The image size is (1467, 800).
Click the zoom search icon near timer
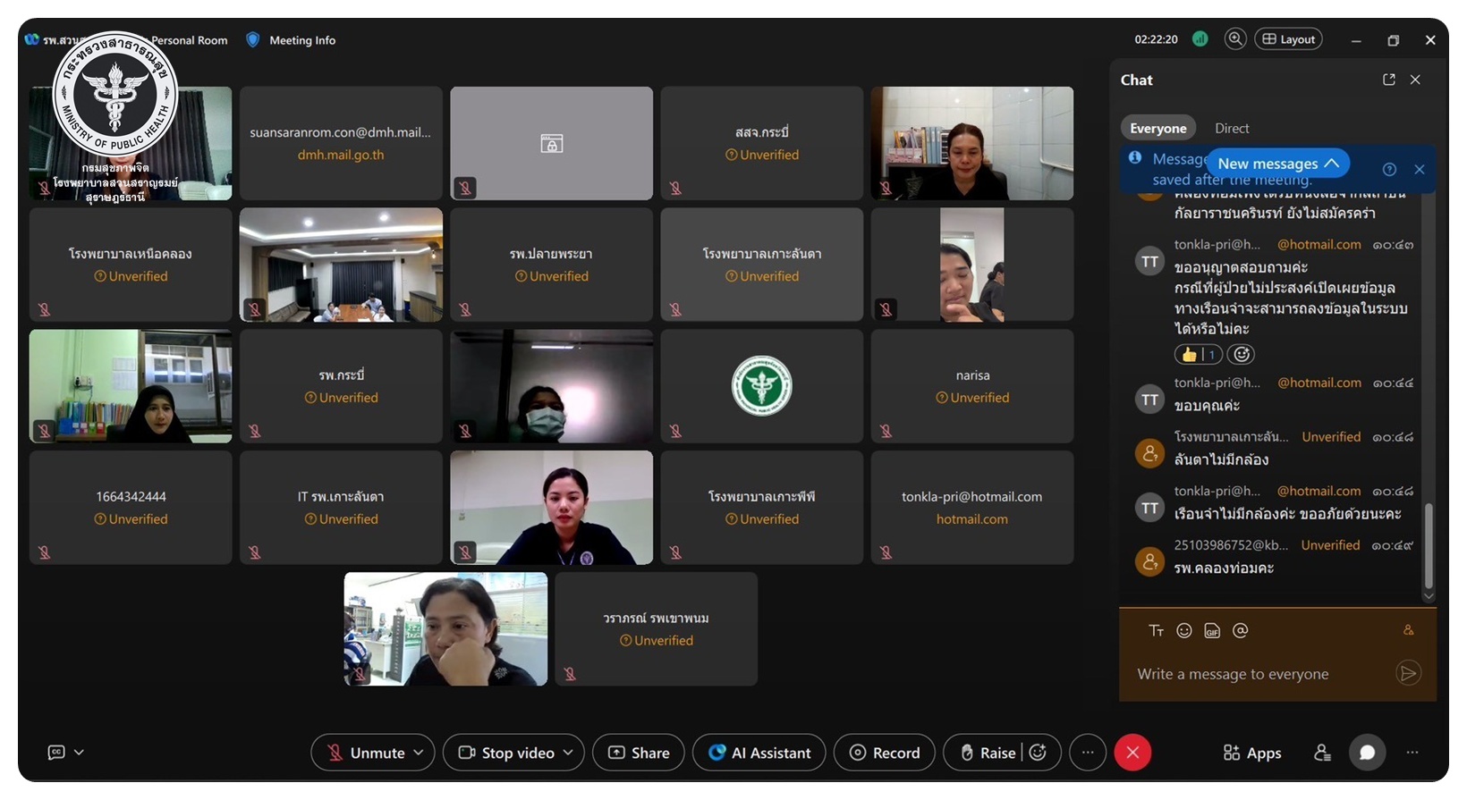click(x=1235, y=39)
